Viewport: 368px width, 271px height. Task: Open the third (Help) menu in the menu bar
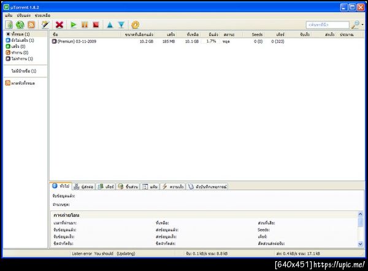(43, 15)
